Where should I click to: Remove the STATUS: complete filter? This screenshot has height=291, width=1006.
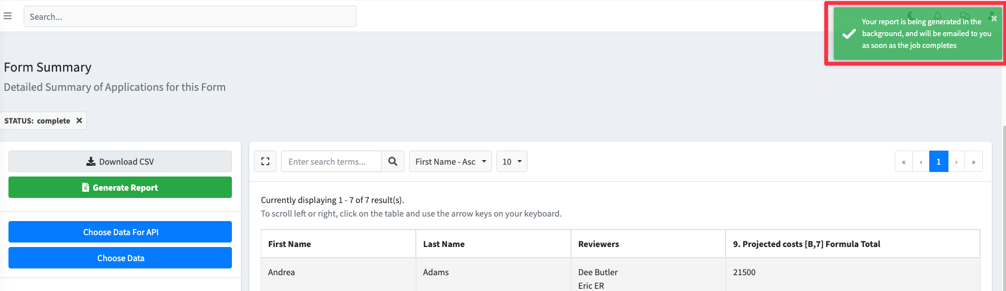(79, 121)
